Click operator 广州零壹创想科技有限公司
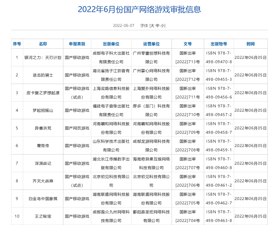 coord(151,58)
